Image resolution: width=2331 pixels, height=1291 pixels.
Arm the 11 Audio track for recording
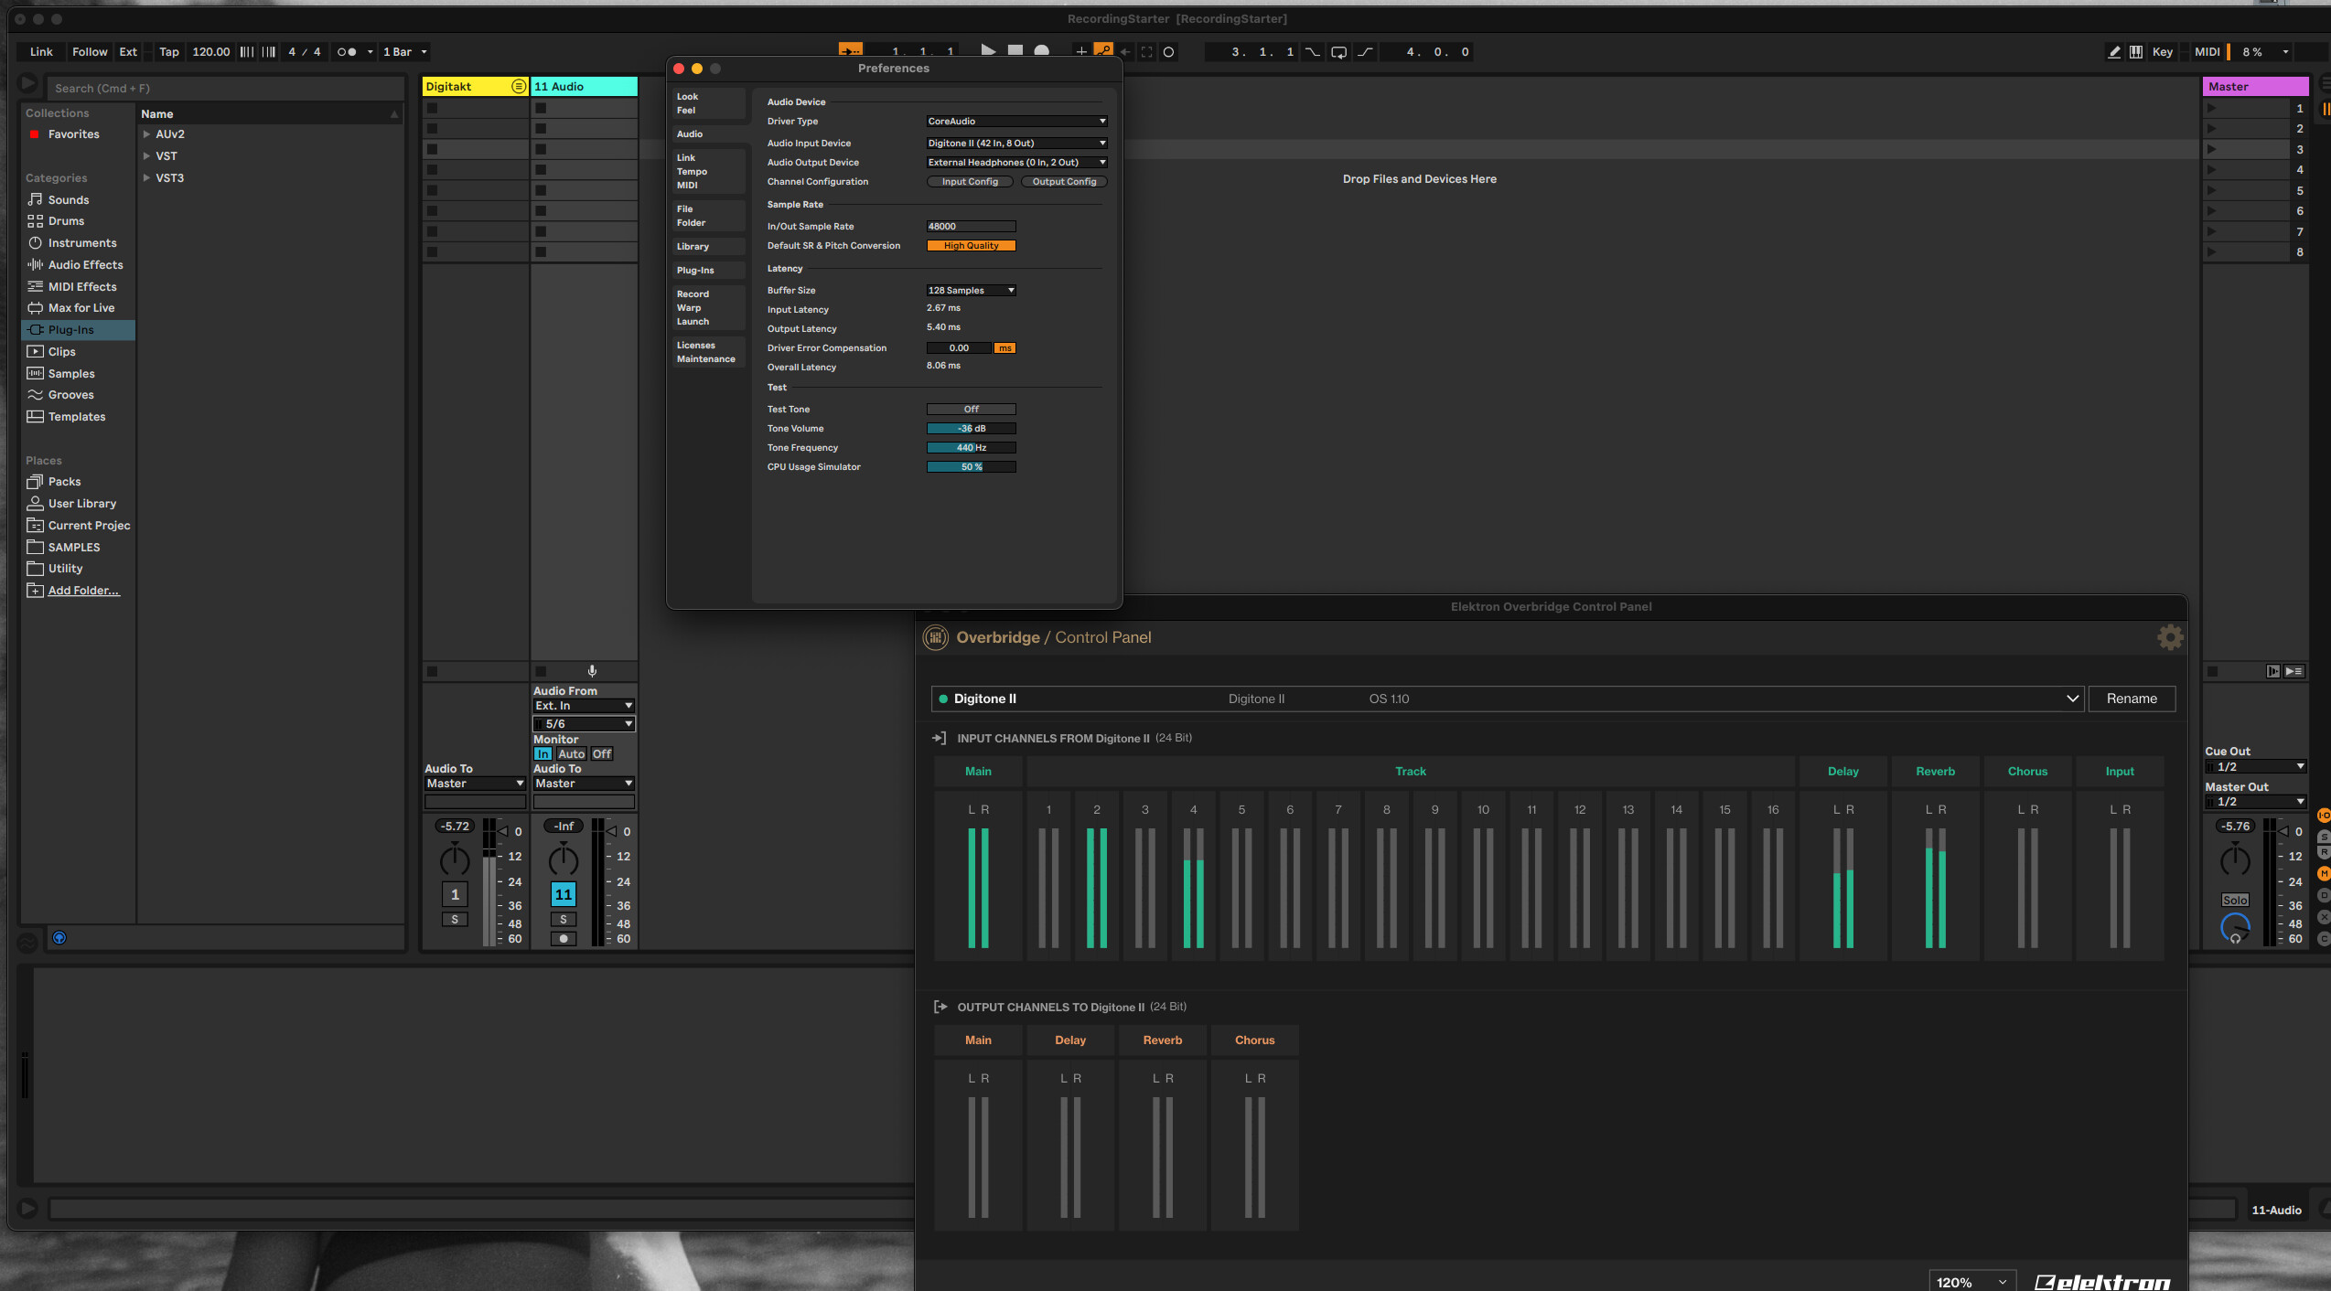[x=564, y=938]
